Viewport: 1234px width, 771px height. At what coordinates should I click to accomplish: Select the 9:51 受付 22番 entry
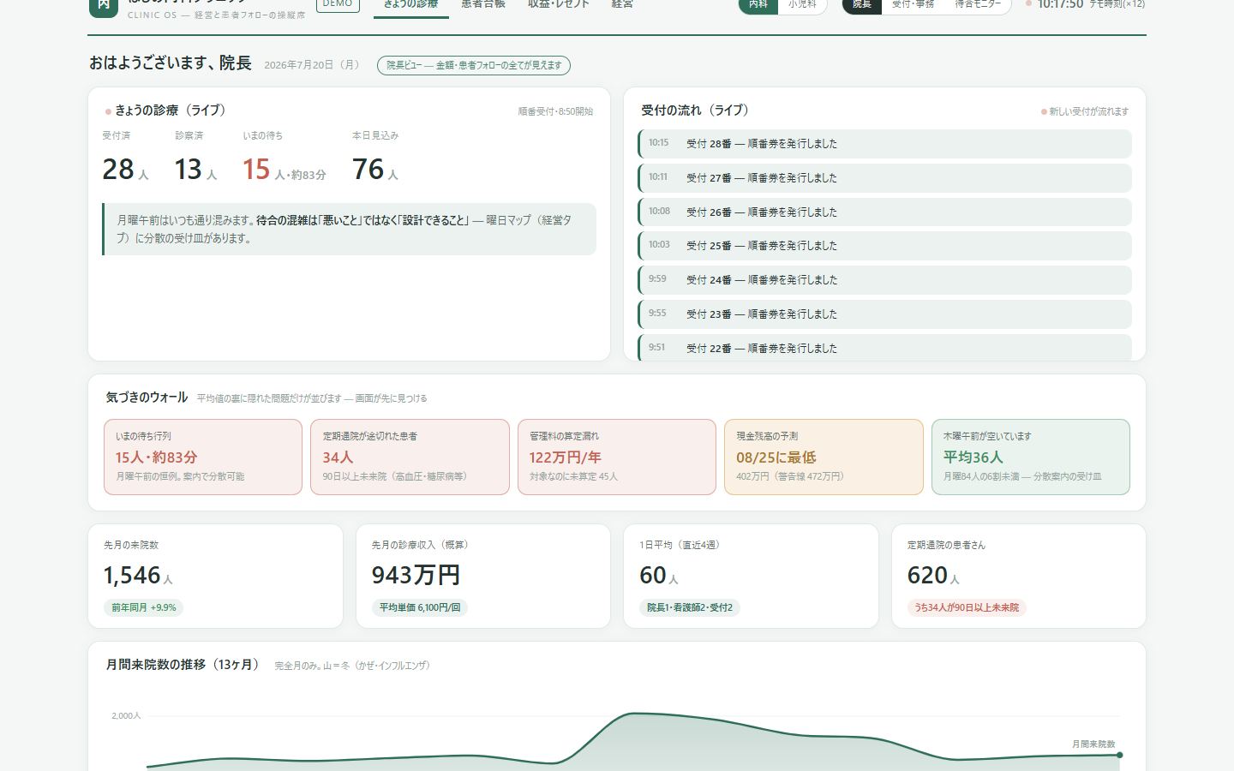pos(884,347)
